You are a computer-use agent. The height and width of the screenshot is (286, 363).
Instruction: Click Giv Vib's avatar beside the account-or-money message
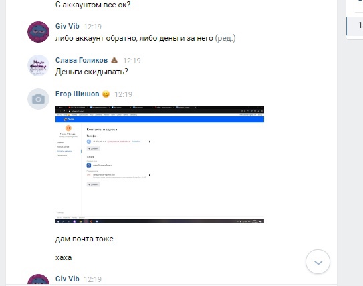click(x=38, y=32)
